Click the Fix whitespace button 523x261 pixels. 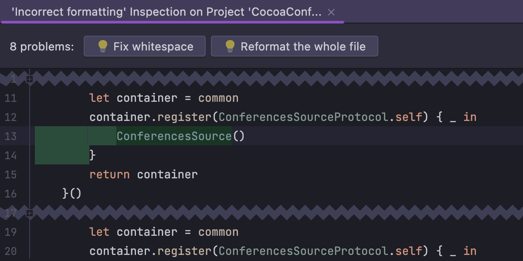145,46
